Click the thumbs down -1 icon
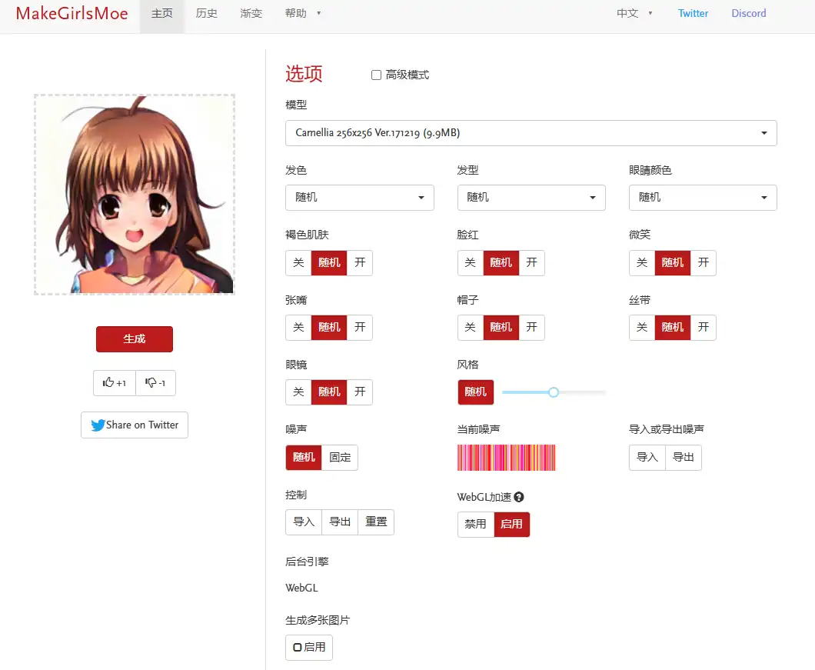This screenshot has width=815, height=670. [x=155, y=383]
